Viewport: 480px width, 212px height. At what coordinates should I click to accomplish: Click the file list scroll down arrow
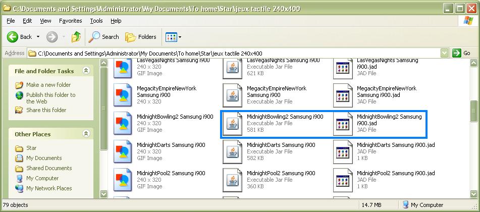click(473, 194)
